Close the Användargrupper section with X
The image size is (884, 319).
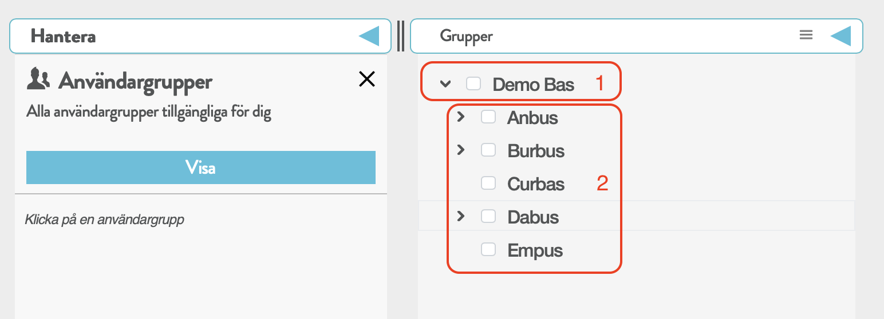coord(366,79)
